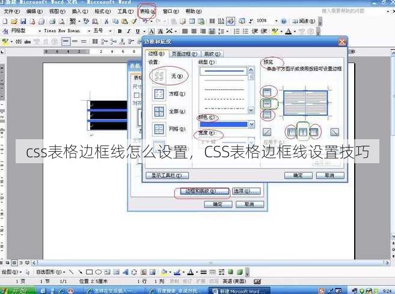The height and width of the screenshot is (294, 395).
Task: Click the character border A icon
Action: point(151,31)
